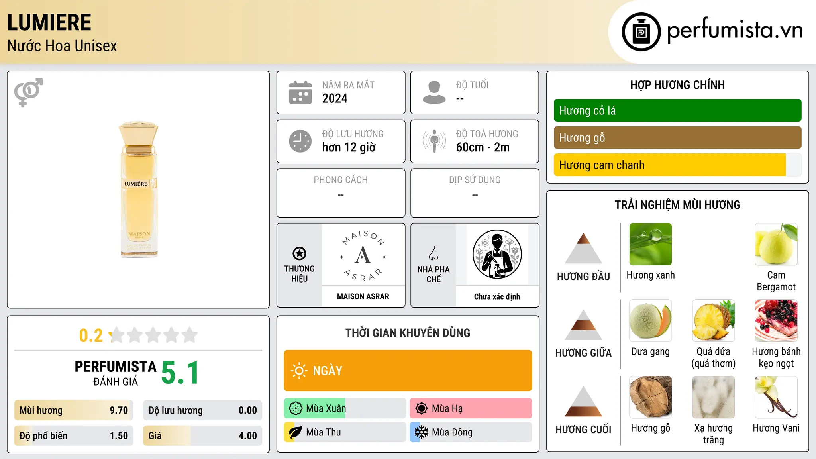Click the 60cm - 2m sillage value

(483, 147)
